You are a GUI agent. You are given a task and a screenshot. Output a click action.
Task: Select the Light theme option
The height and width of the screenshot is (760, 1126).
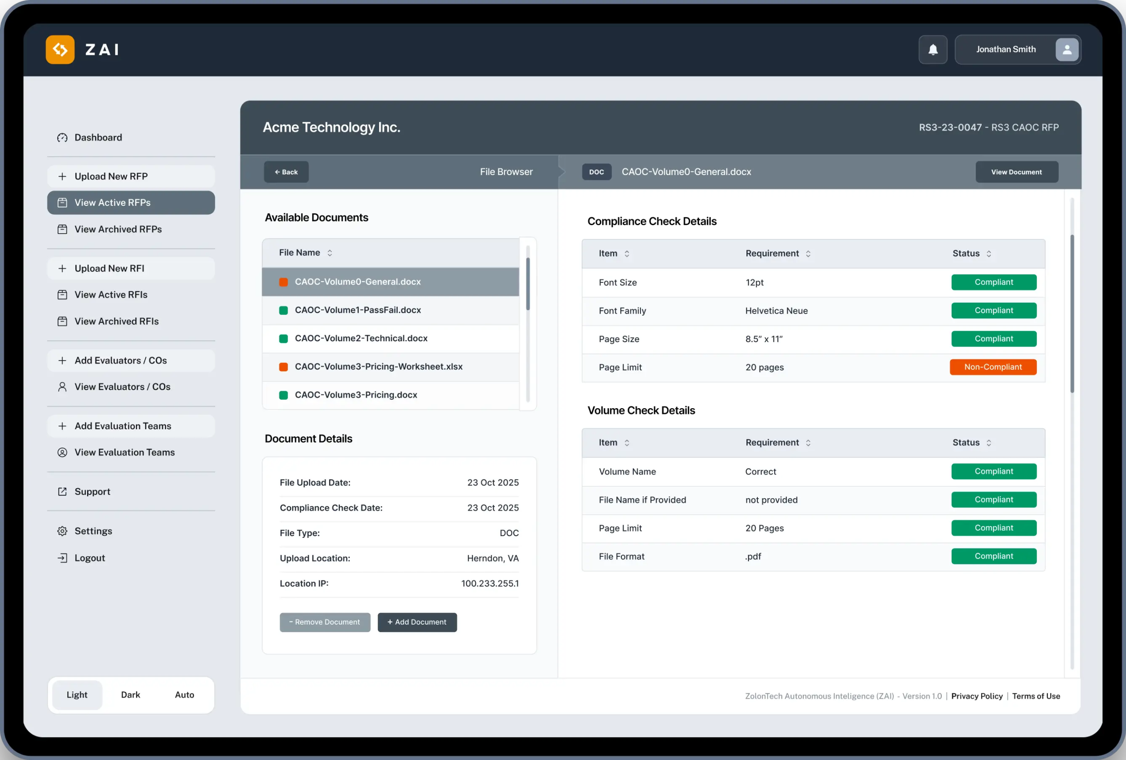(77, 694)
